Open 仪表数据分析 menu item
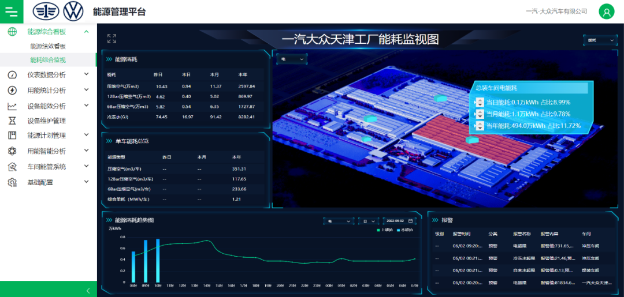This screenshot has height=297, width=624. pos(48,74)
